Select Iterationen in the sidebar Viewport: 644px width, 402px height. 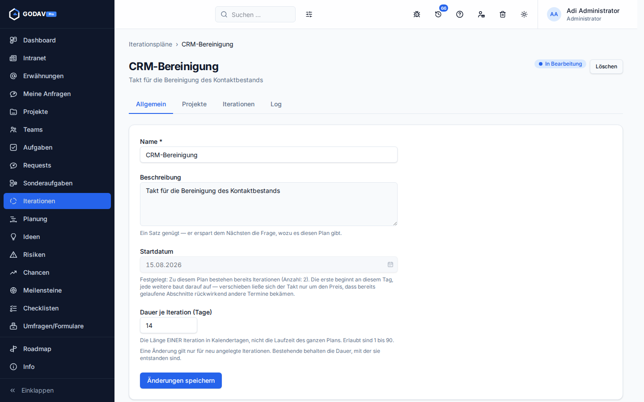[57, 201]
